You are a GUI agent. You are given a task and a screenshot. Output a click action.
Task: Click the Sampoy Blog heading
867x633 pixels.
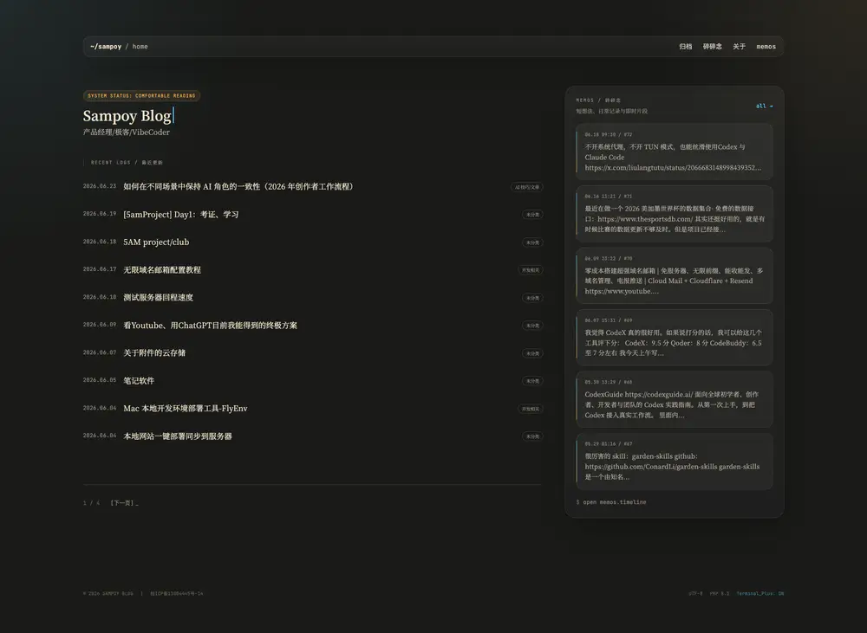tap(127, 115)
